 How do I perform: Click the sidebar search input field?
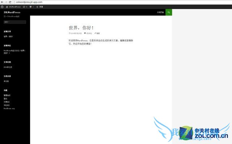tap(15, 22)
